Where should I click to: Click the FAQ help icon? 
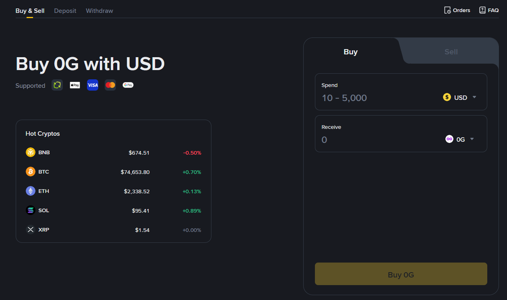pyautogui.click(x=482, y=10)
